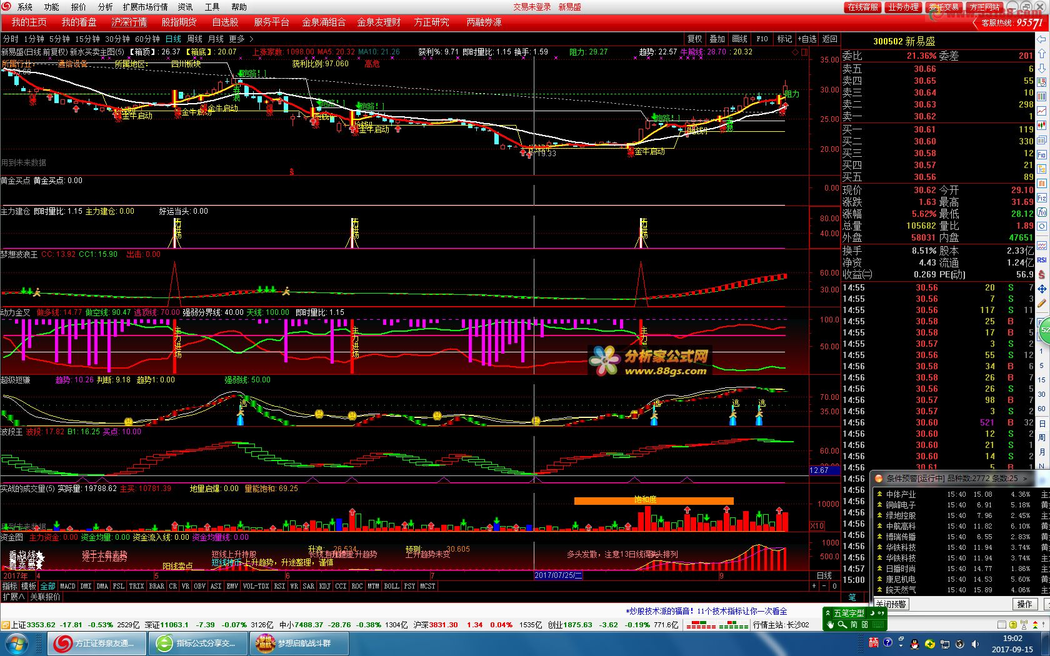Toggle 叠加 overlay option

[717, 39]
